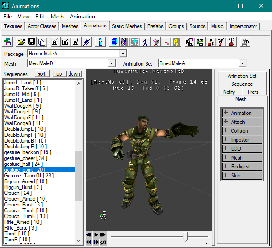Toggle the cube with magenta cross icon
The image size is (272, 248).
click(x=155, y=42)
